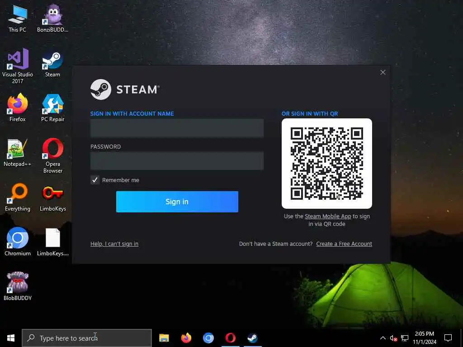Select the BonziBUDDY desktop shortcut

52,18
